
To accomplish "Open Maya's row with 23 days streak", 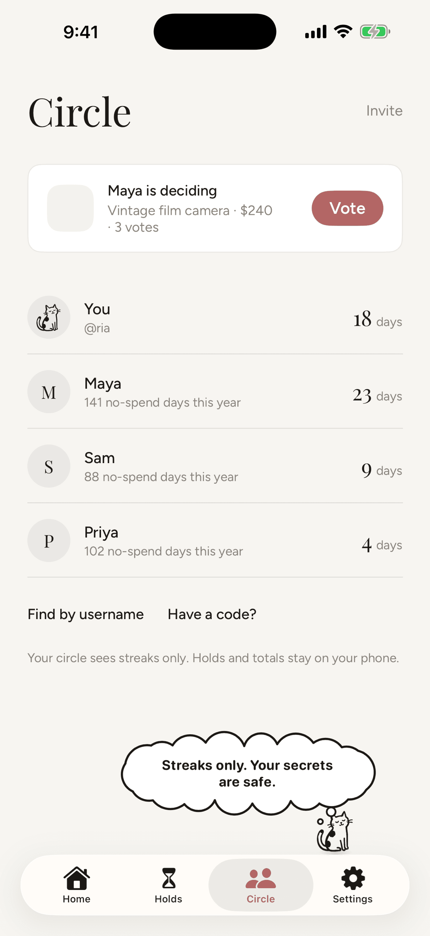I will coord(215,392).
